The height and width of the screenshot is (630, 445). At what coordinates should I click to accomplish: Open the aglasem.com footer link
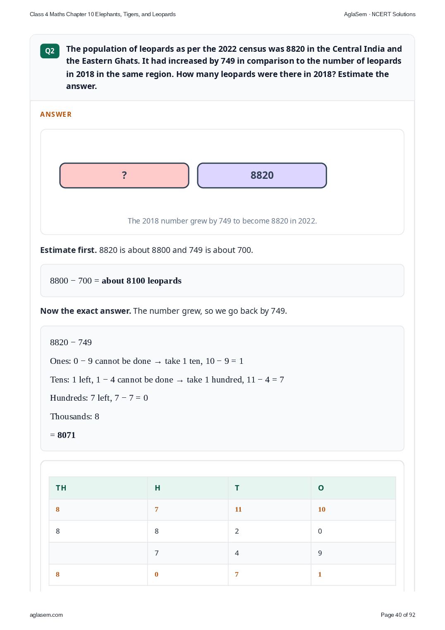click(x=46, y=615)
